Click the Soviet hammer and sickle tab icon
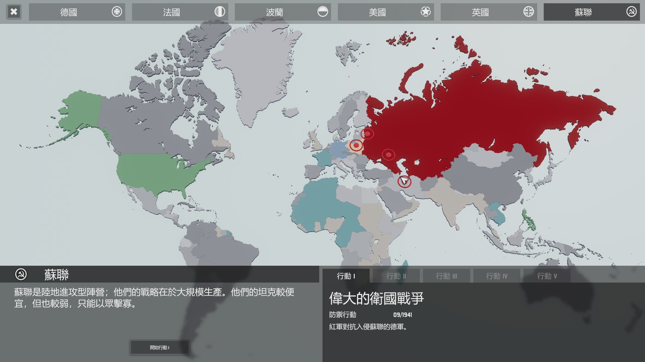 coord(631,12)
